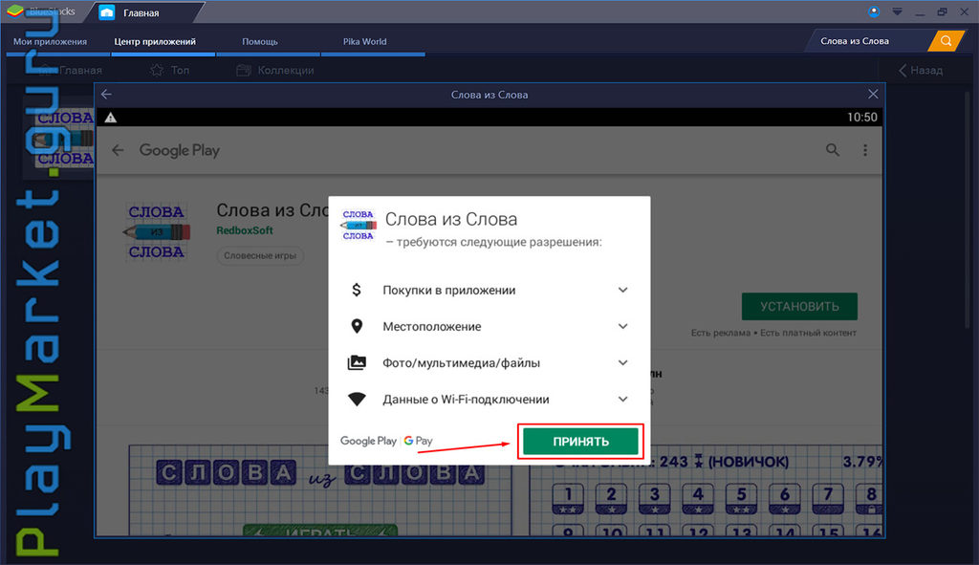Click the star icon next to Топ
979x565 pixels.
(x=156, y=70)
